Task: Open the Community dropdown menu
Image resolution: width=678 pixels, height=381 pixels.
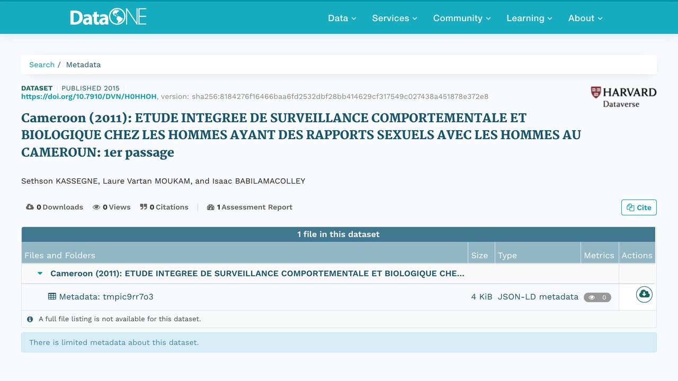Action: pos(462,18)
